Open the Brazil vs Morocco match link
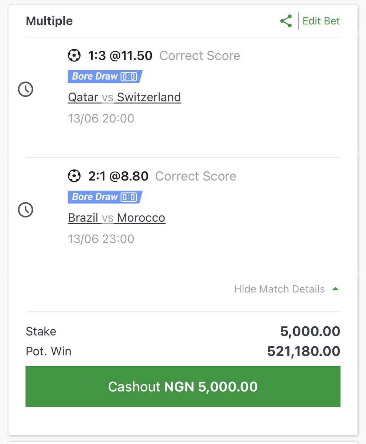 click(x=117, y=218)
